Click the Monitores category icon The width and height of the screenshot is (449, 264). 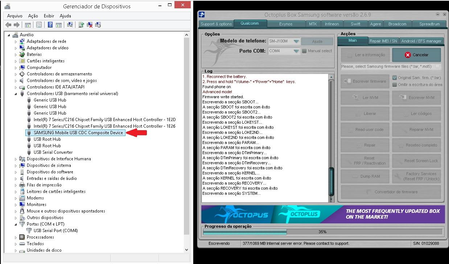point(22,205)
